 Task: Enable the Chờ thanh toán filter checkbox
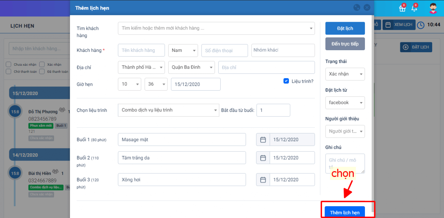8,72
